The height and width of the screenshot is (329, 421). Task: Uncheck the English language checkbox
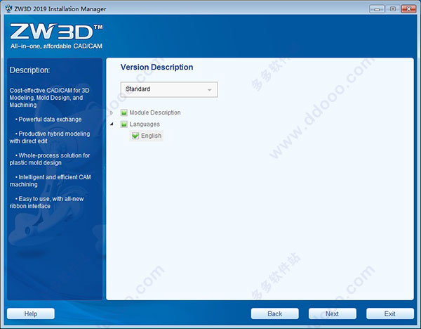[x=135, y=136]
